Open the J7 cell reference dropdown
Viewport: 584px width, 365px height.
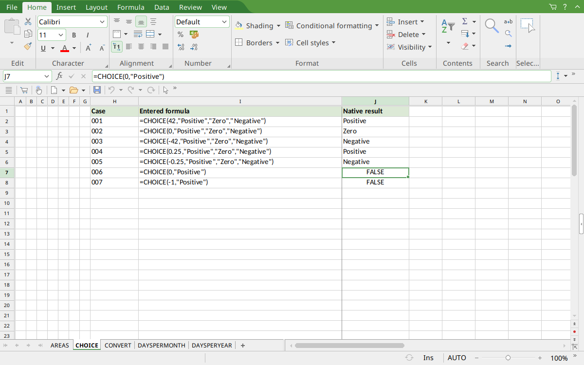(x=47, y=76)
